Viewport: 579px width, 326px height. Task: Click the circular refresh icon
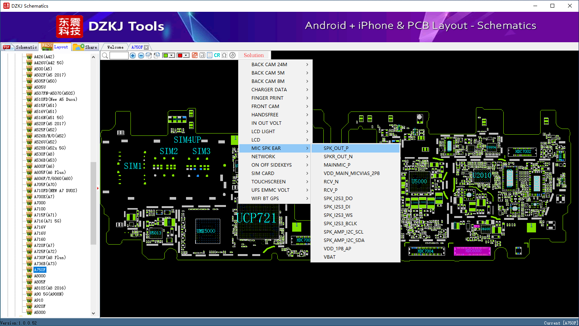232,56
